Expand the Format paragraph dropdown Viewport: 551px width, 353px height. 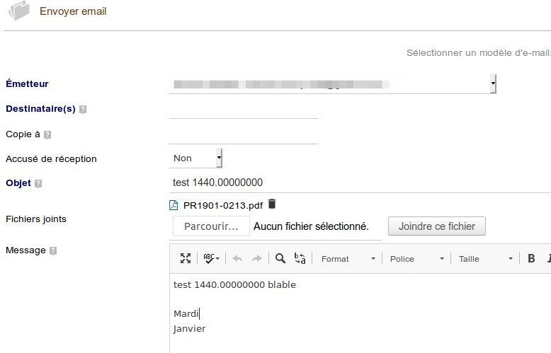click(348, 259)
